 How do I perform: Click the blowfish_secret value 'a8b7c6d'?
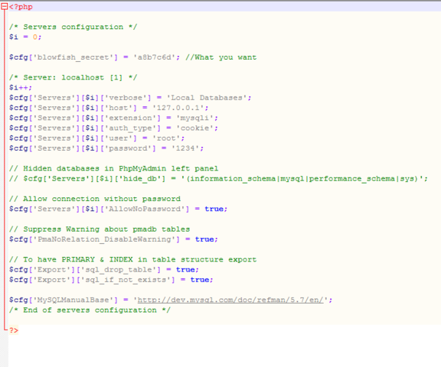pyautogui.click(x=154, y=57)
